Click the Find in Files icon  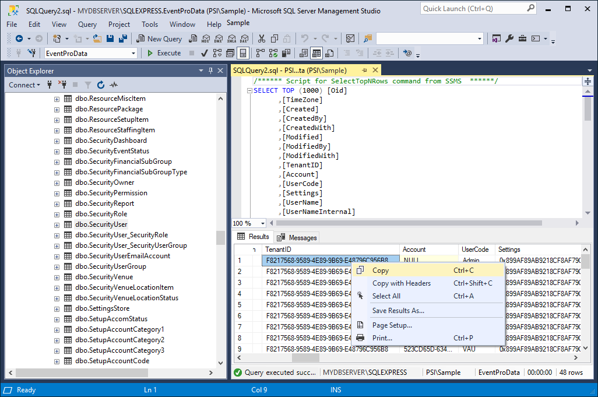pyautogui.click(x=367, y=38)
